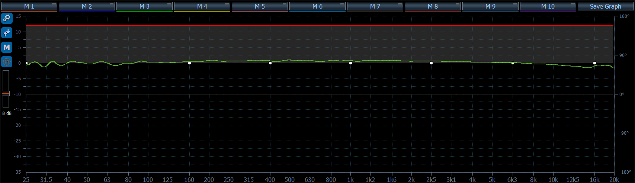Select the M 7 measurement slot
Screen dimensions: 635x183
click(375, 6)
